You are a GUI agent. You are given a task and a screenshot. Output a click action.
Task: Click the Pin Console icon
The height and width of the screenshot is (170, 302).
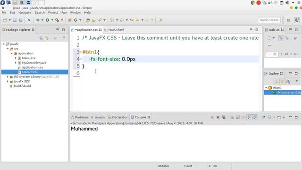click(263, 117)
